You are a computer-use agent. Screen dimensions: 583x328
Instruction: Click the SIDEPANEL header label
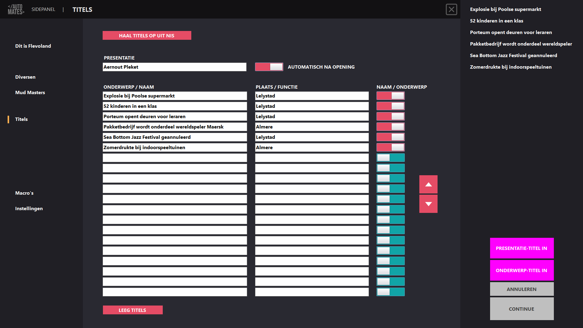point(43,9)
